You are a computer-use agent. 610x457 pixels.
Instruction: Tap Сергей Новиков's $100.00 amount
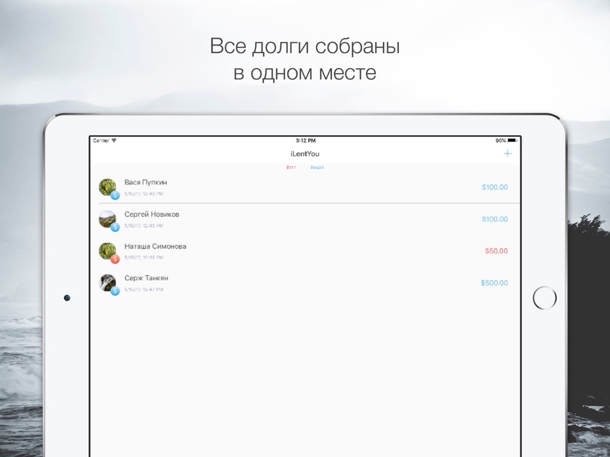pos(495,219)
